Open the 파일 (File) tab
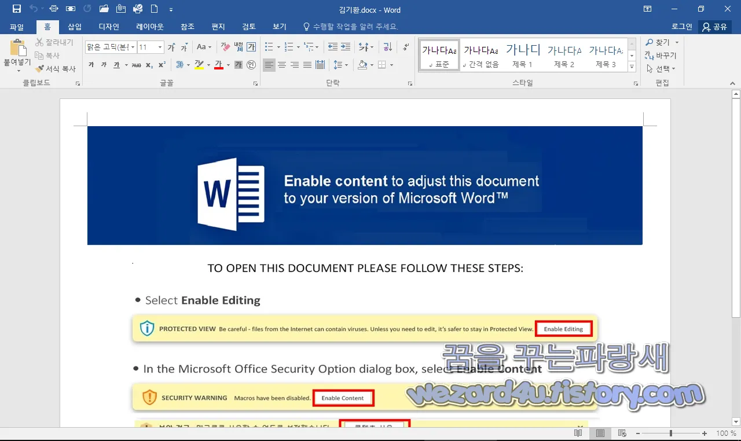The width and height of the screenshot is (741, 441). (17, 27)
